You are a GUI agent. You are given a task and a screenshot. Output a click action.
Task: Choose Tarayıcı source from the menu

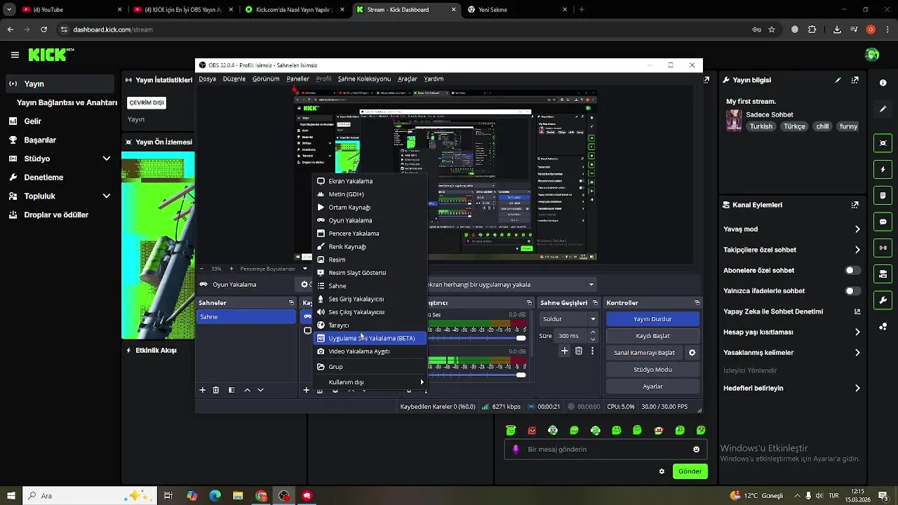click(x=370, y=325)
